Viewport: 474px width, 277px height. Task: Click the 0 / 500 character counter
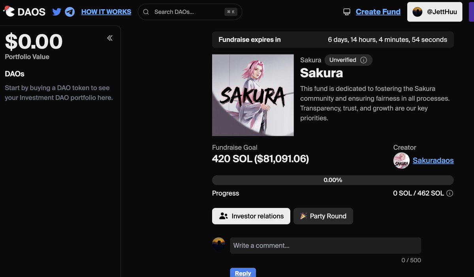pyautogui.click(x=411, y=260)
